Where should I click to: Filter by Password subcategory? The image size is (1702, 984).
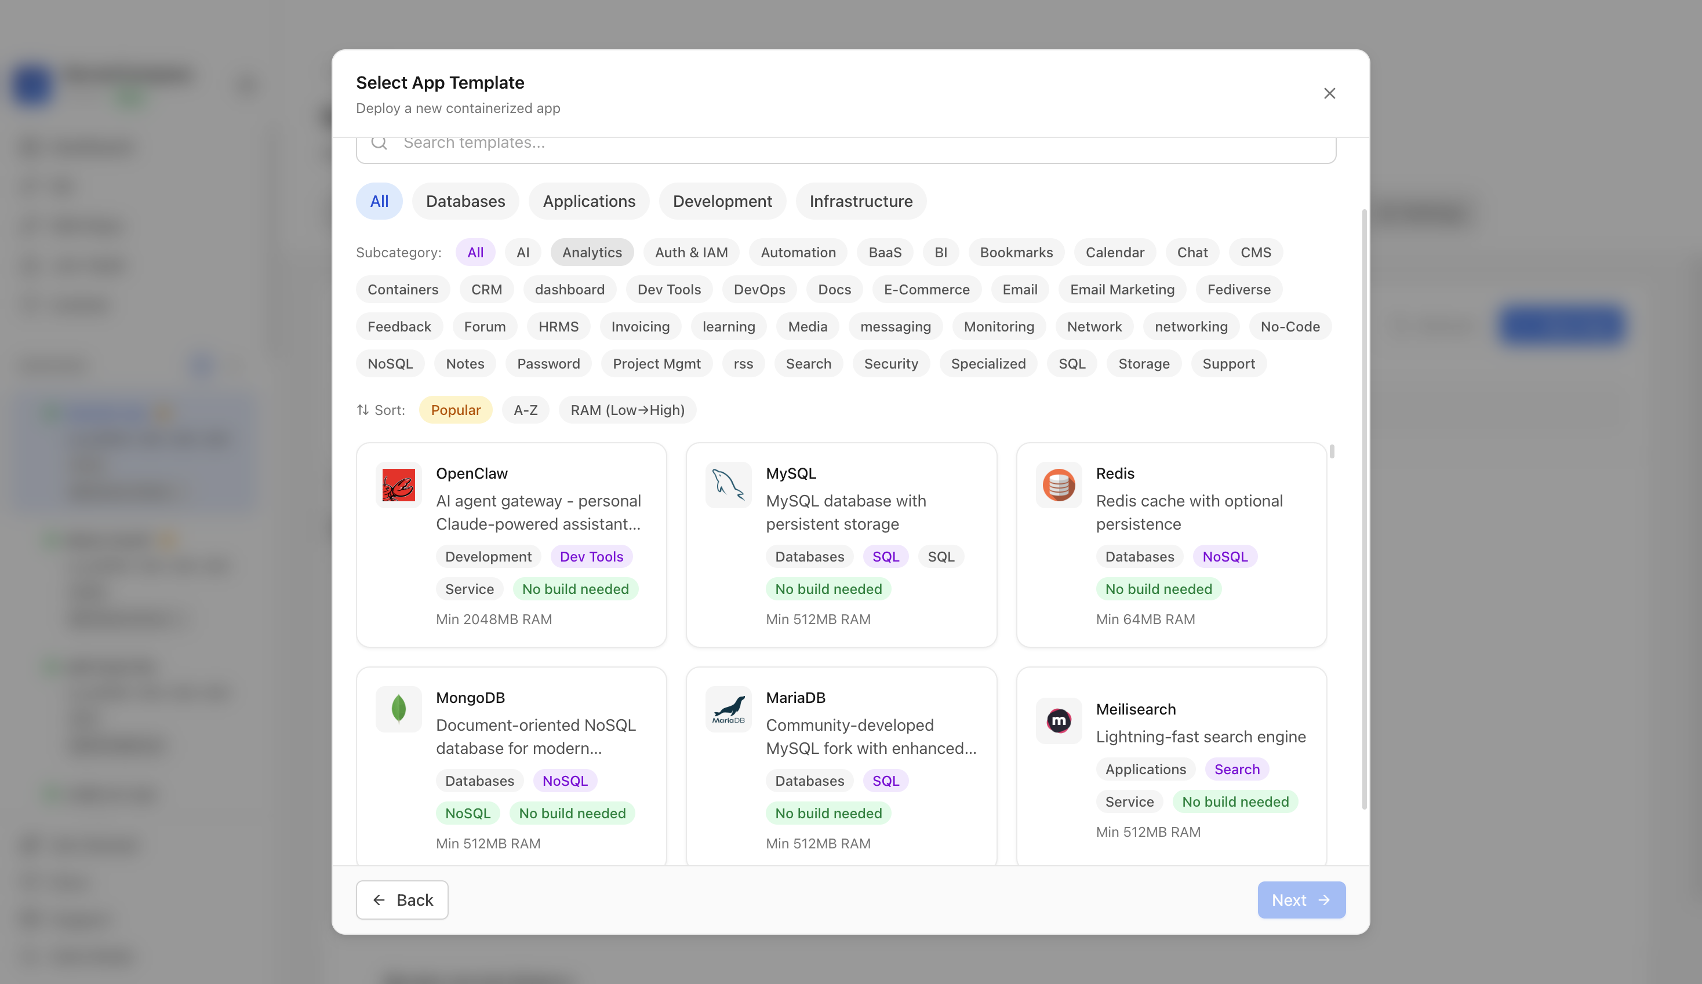[x=548, y=363]
